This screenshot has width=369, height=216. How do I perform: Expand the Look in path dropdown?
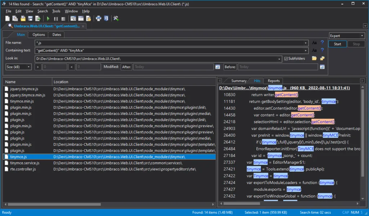pos(279,59)
